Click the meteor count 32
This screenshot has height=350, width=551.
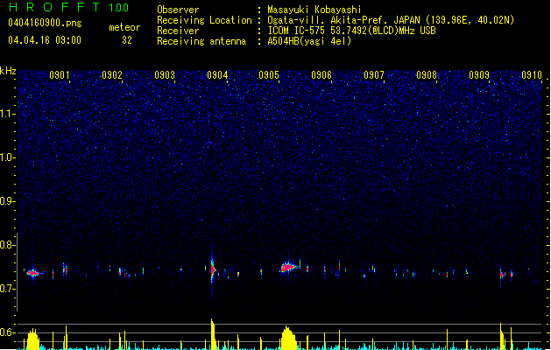(127, 40)
